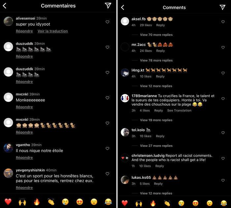Tap the share icon beside the Commentaires title
The height and width of the screenshot is (208, 231).
(108, 6)
